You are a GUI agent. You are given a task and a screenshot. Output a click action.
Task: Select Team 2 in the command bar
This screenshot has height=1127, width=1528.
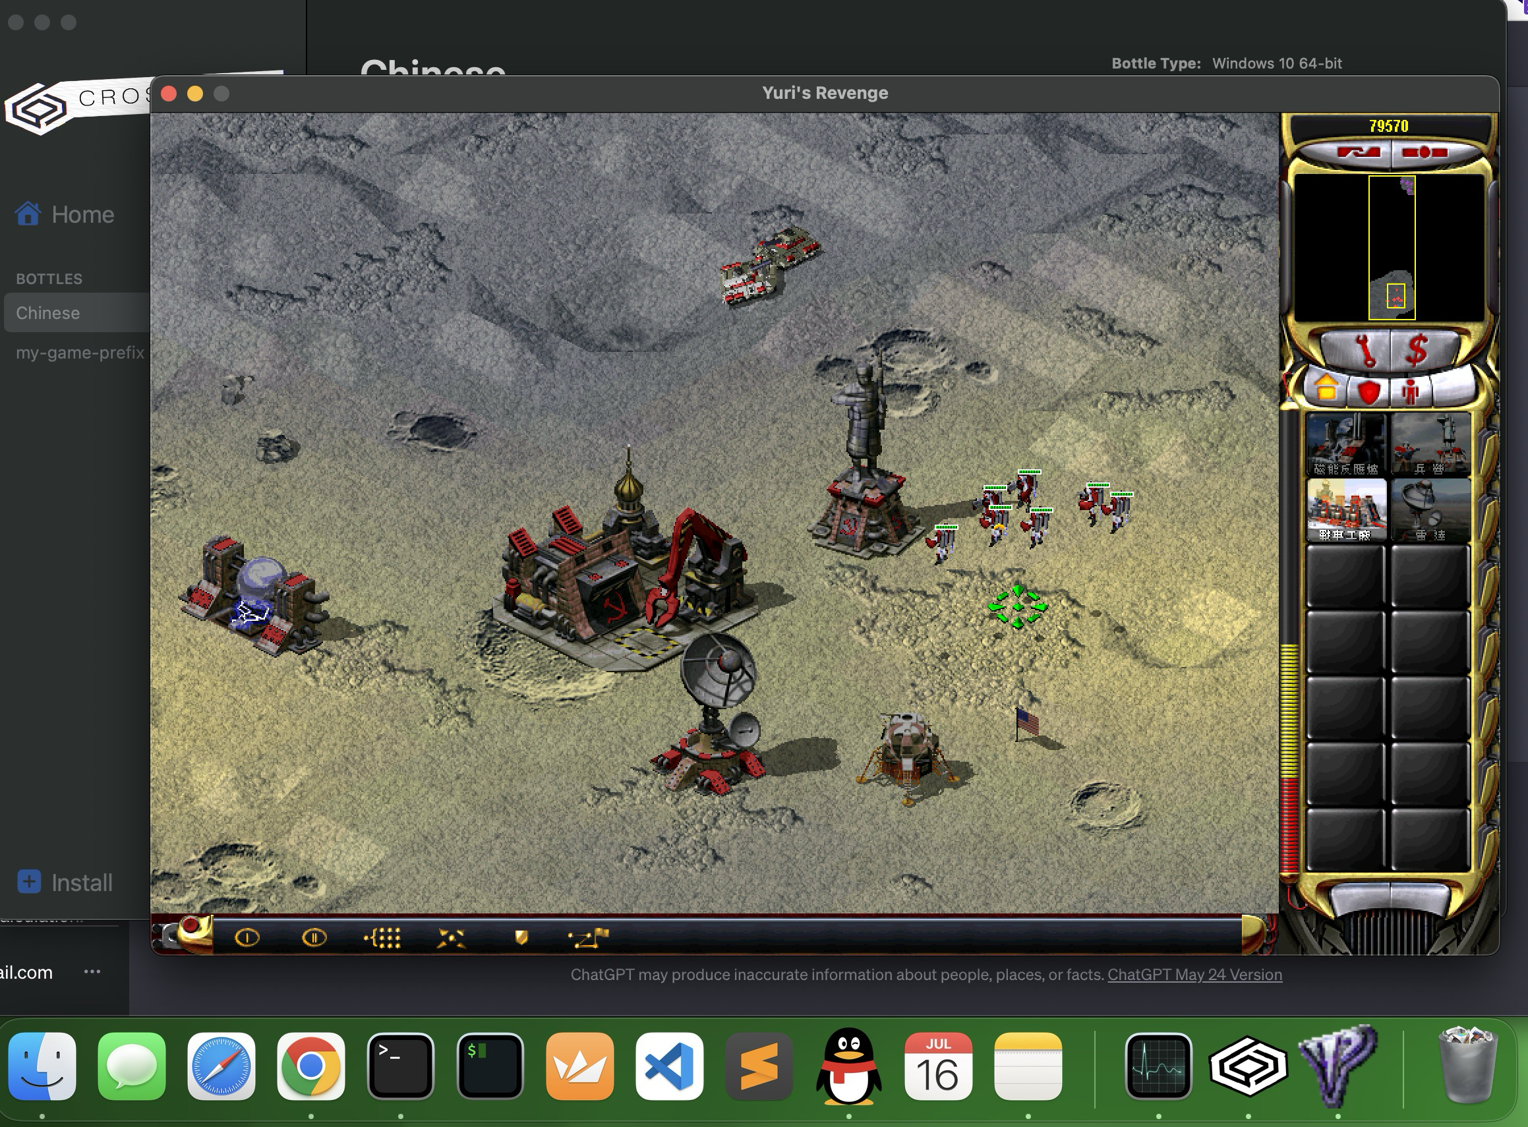click(x=314, y=939)
